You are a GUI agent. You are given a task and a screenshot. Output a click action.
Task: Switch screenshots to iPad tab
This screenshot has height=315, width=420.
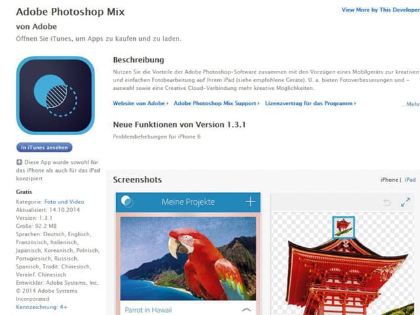[x=410, y=180]
